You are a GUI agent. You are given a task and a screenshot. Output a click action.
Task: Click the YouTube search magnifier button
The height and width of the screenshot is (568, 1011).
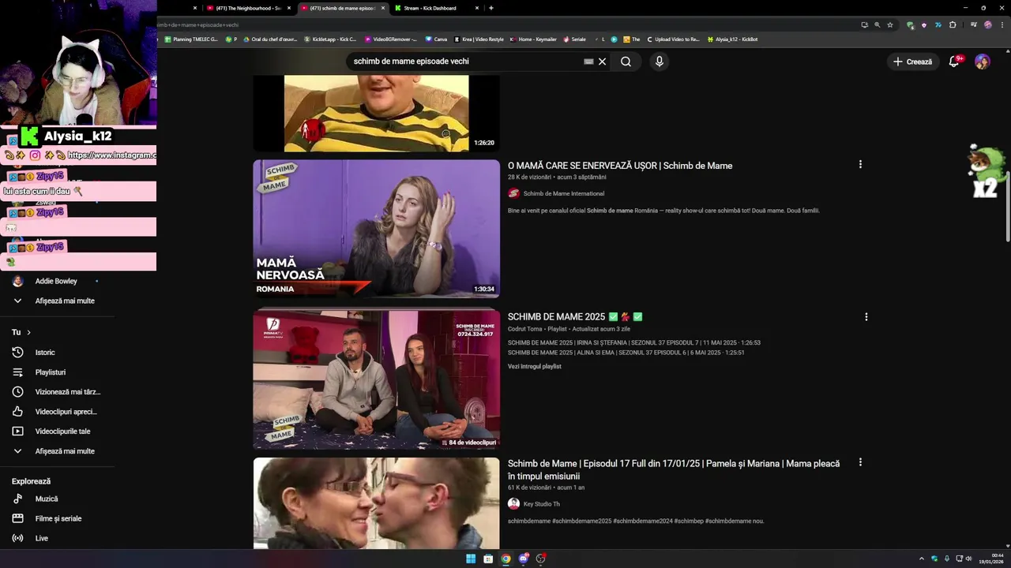(x=626, y=62)
